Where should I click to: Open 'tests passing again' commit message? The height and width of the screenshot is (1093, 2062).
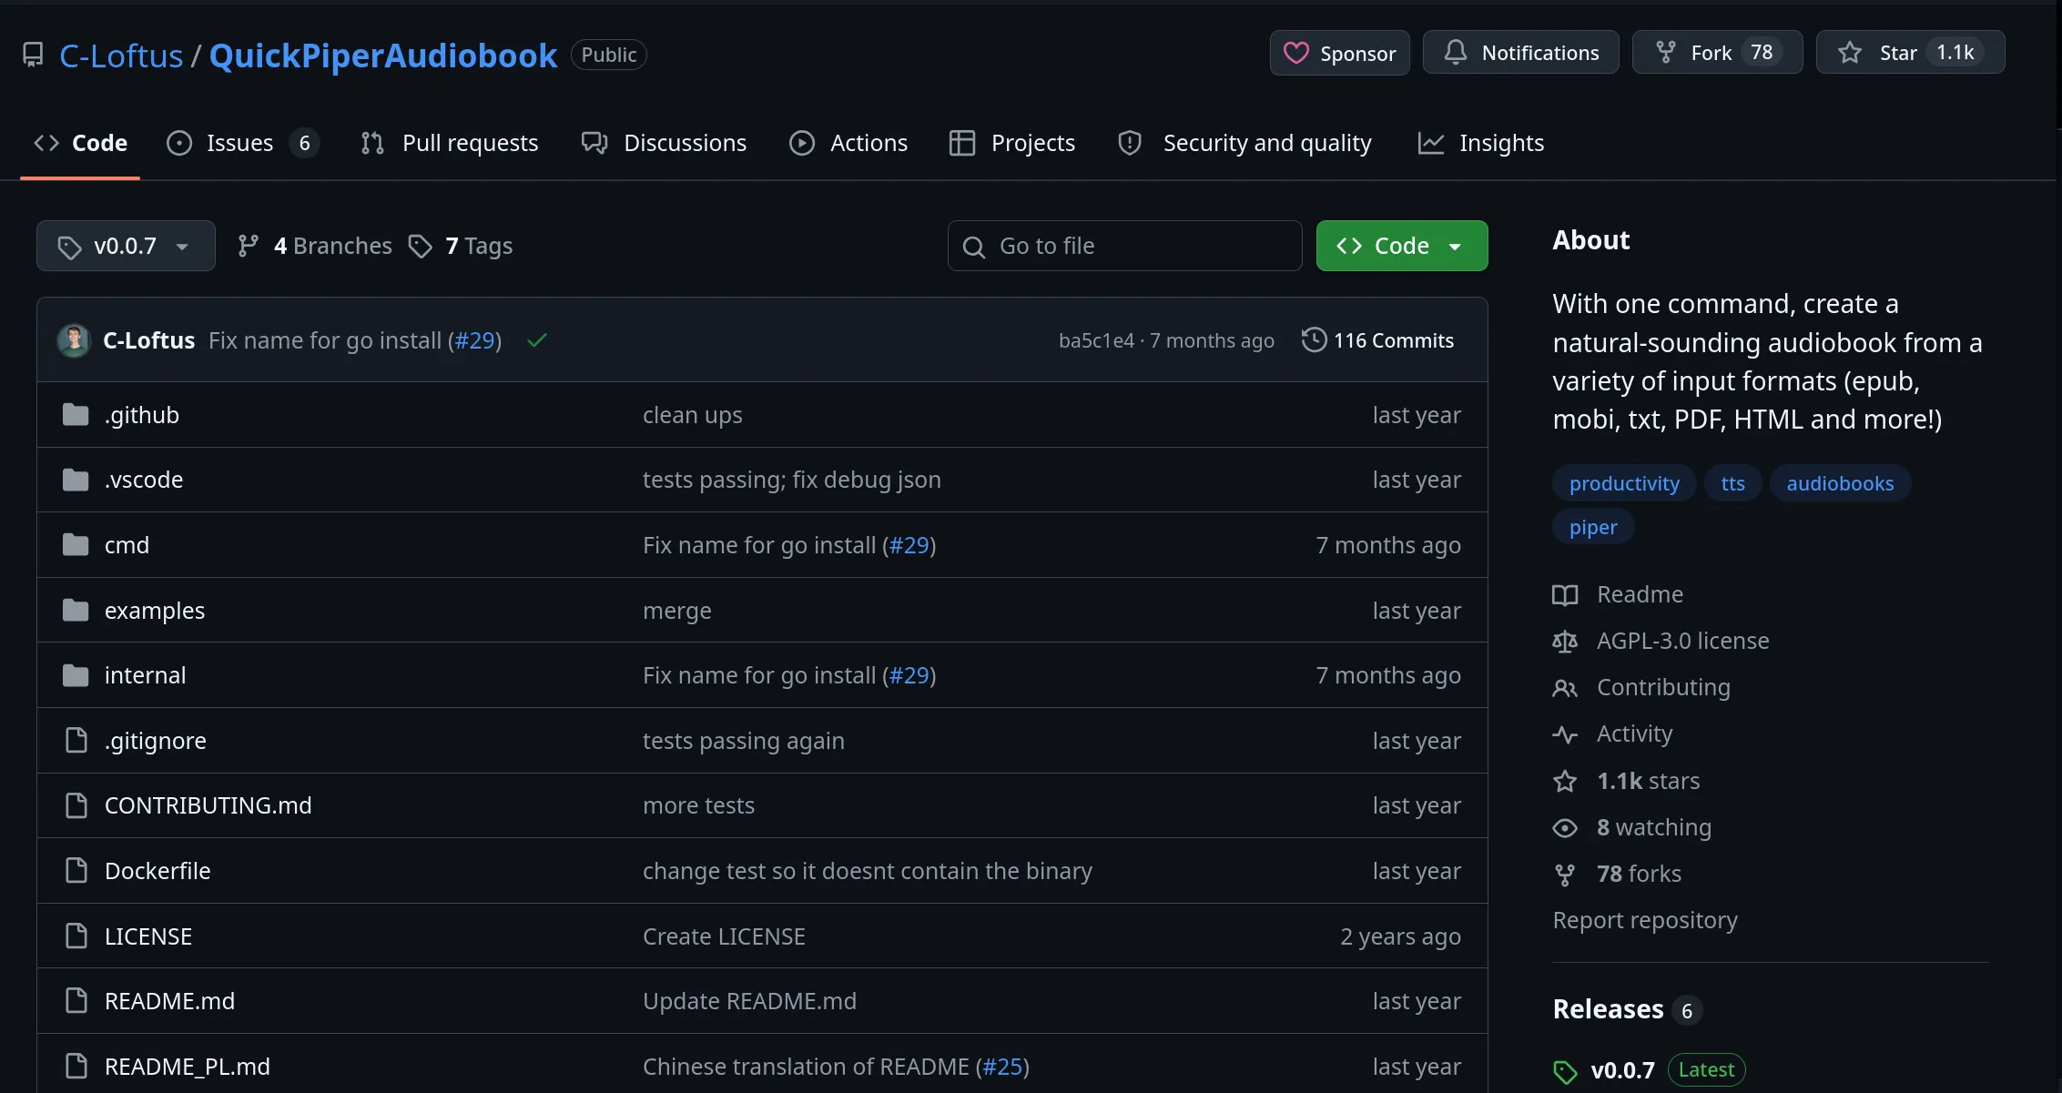pos(744,741)
